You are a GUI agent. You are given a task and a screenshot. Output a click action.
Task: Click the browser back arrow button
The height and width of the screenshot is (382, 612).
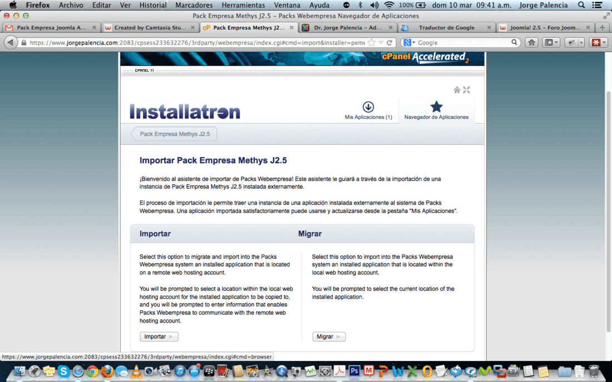[11, 42]
